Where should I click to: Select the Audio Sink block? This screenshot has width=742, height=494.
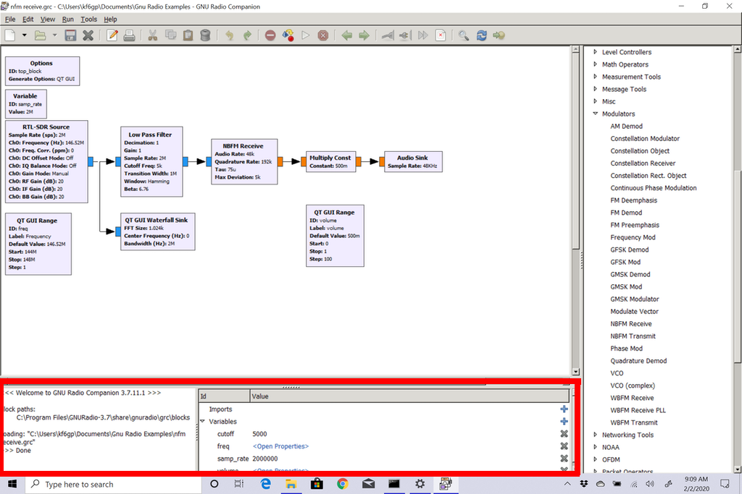point(413,161)
